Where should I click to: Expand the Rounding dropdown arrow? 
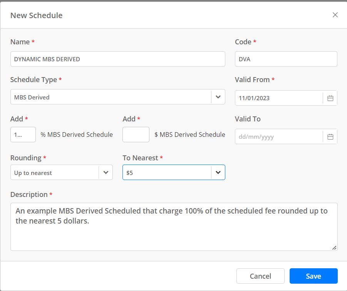tap(106, 172)
